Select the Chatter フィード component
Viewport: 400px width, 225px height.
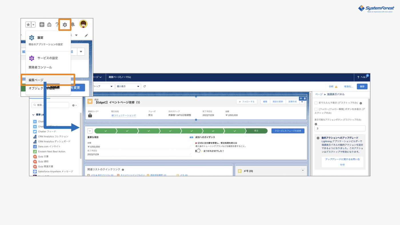(47, 132)
